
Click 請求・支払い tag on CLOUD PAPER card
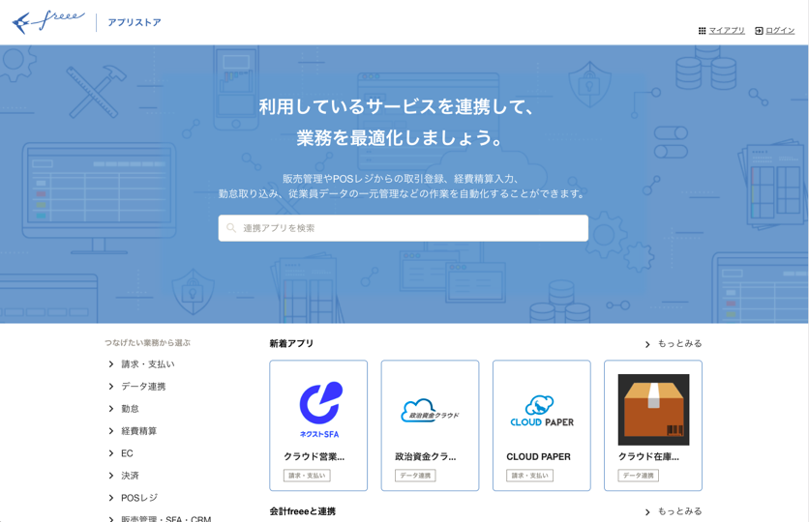click(x=530, y=476)
